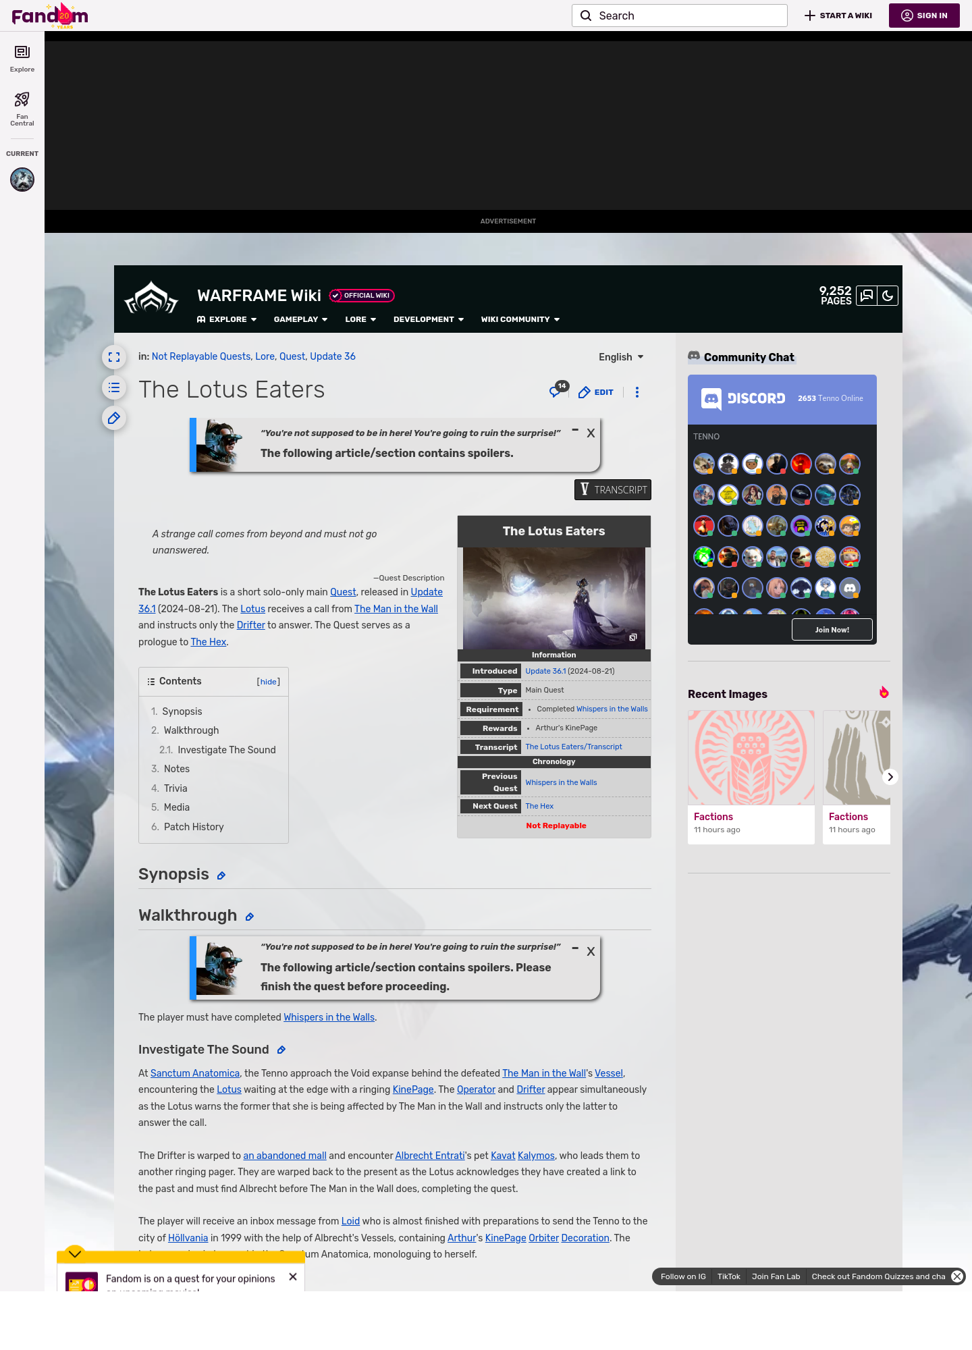Open the GAMEPLAY dropdown menu
Image resolution: width=972 pixels, height=1350 pixels.
(x=300, y=319)
